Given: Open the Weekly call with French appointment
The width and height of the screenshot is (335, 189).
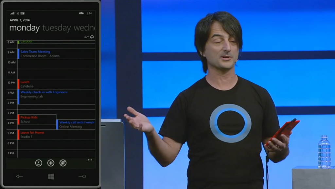Looking at the screenshot, I should click(76, 124).
